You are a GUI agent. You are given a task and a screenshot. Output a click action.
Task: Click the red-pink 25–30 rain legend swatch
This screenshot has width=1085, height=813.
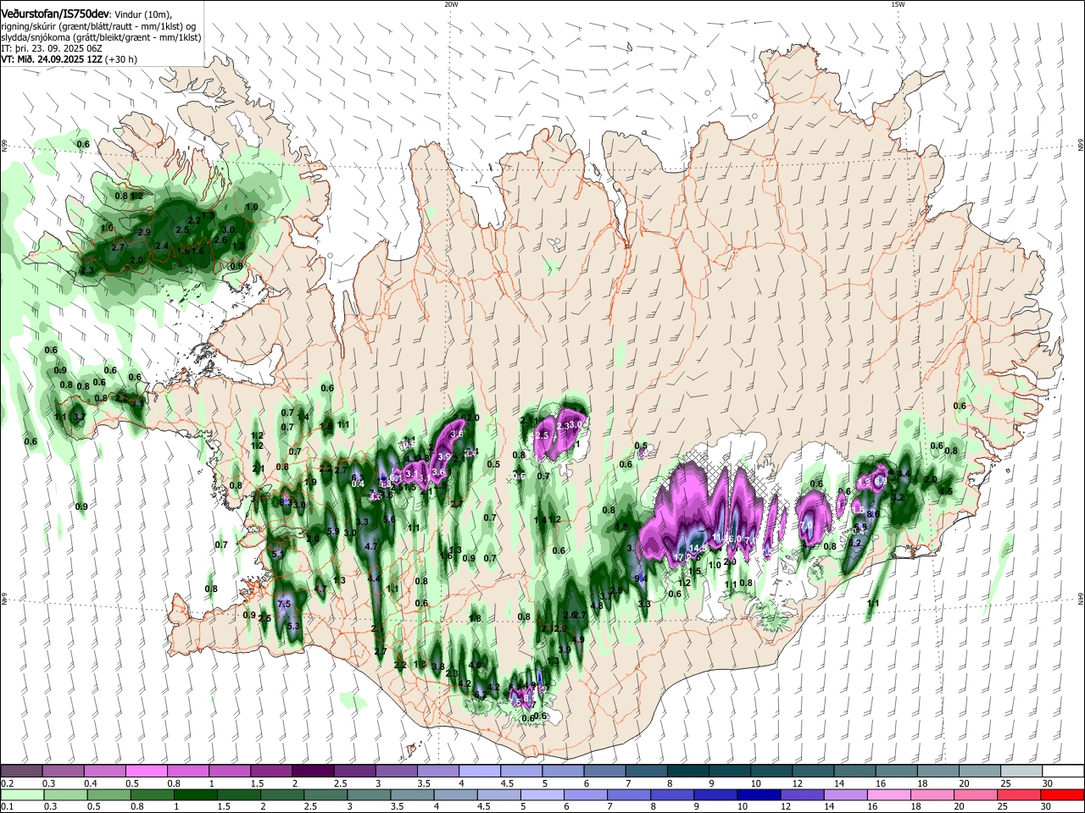click(1019, 794)
